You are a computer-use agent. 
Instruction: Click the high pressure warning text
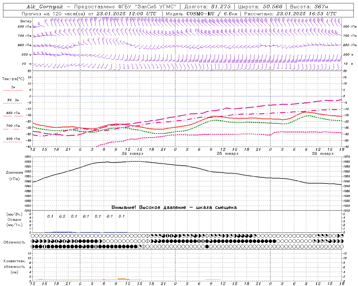click(x=174, y=207)
